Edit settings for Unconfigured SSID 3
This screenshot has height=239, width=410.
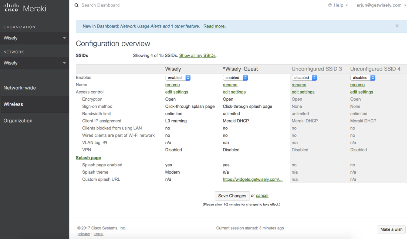(x=303, y=92)
